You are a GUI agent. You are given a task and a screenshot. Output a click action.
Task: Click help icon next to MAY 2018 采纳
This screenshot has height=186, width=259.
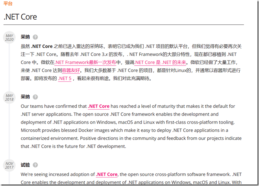[35, 97]
